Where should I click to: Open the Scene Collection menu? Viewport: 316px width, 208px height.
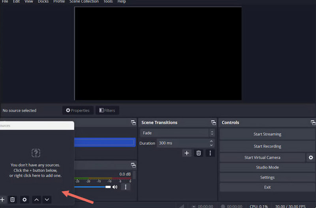(x=84, y=2)
